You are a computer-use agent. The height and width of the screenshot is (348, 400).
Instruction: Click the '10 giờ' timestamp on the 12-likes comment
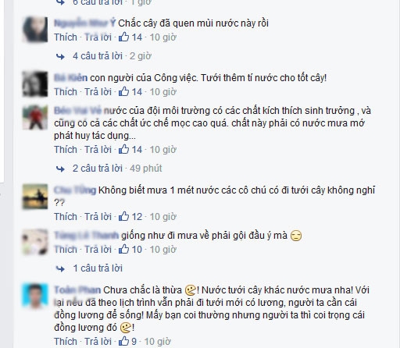pos(163,216)
